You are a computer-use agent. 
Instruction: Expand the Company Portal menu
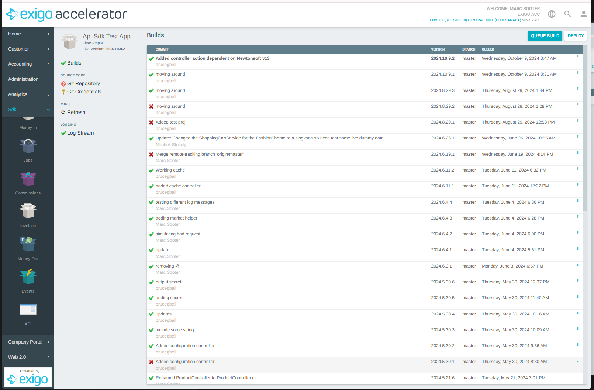coord(28,342)
